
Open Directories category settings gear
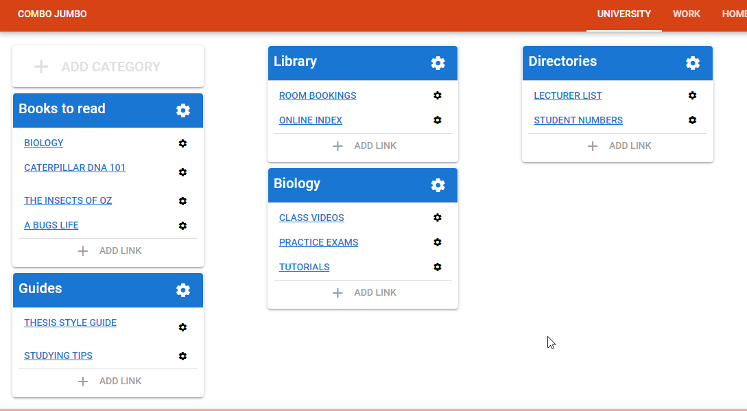coord(693,63)
